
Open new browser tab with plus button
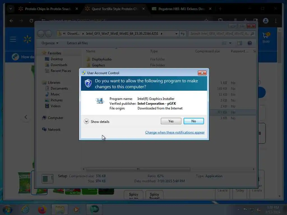(x=220, y=9)
